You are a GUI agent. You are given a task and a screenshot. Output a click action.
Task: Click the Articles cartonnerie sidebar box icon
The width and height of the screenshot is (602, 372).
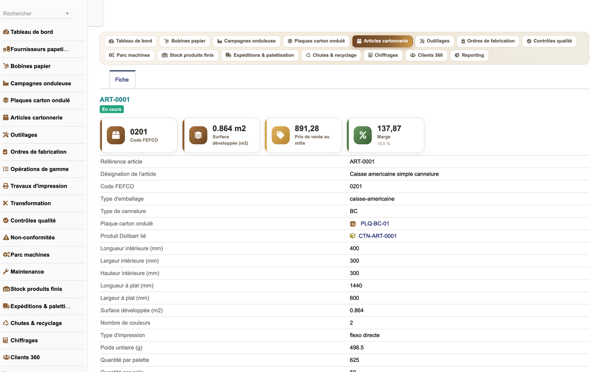[x=6, y=118]
